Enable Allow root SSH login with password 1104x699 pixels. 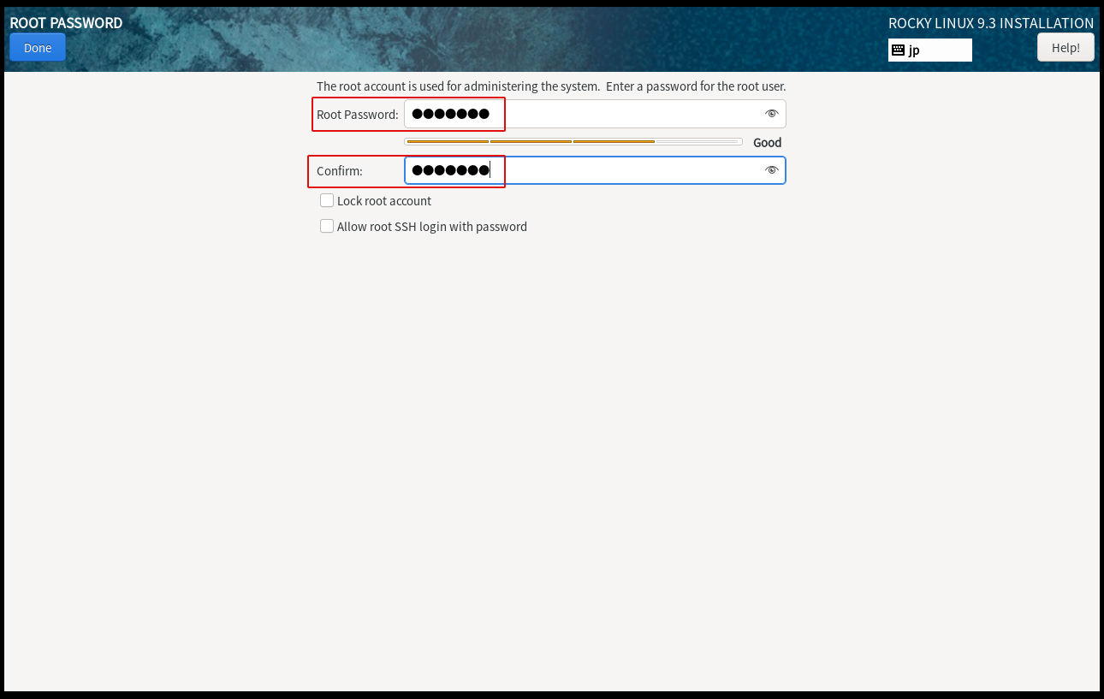[x=327, y=226]
